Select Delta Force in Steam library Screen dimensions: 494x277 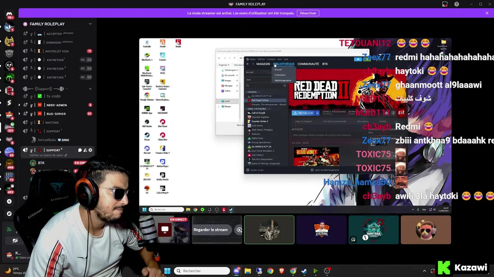(257, 138)
